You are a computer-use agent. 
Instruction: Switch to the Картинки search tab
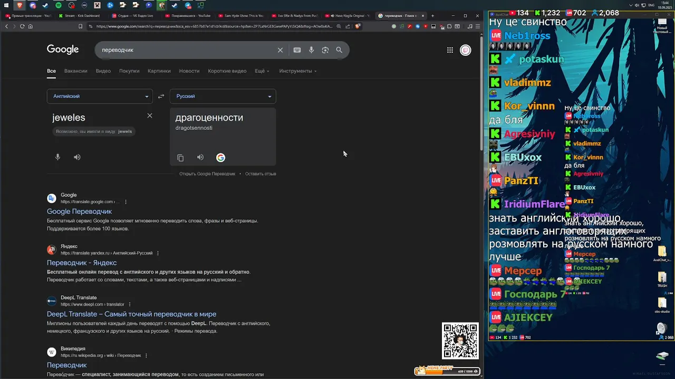point(159,71)
